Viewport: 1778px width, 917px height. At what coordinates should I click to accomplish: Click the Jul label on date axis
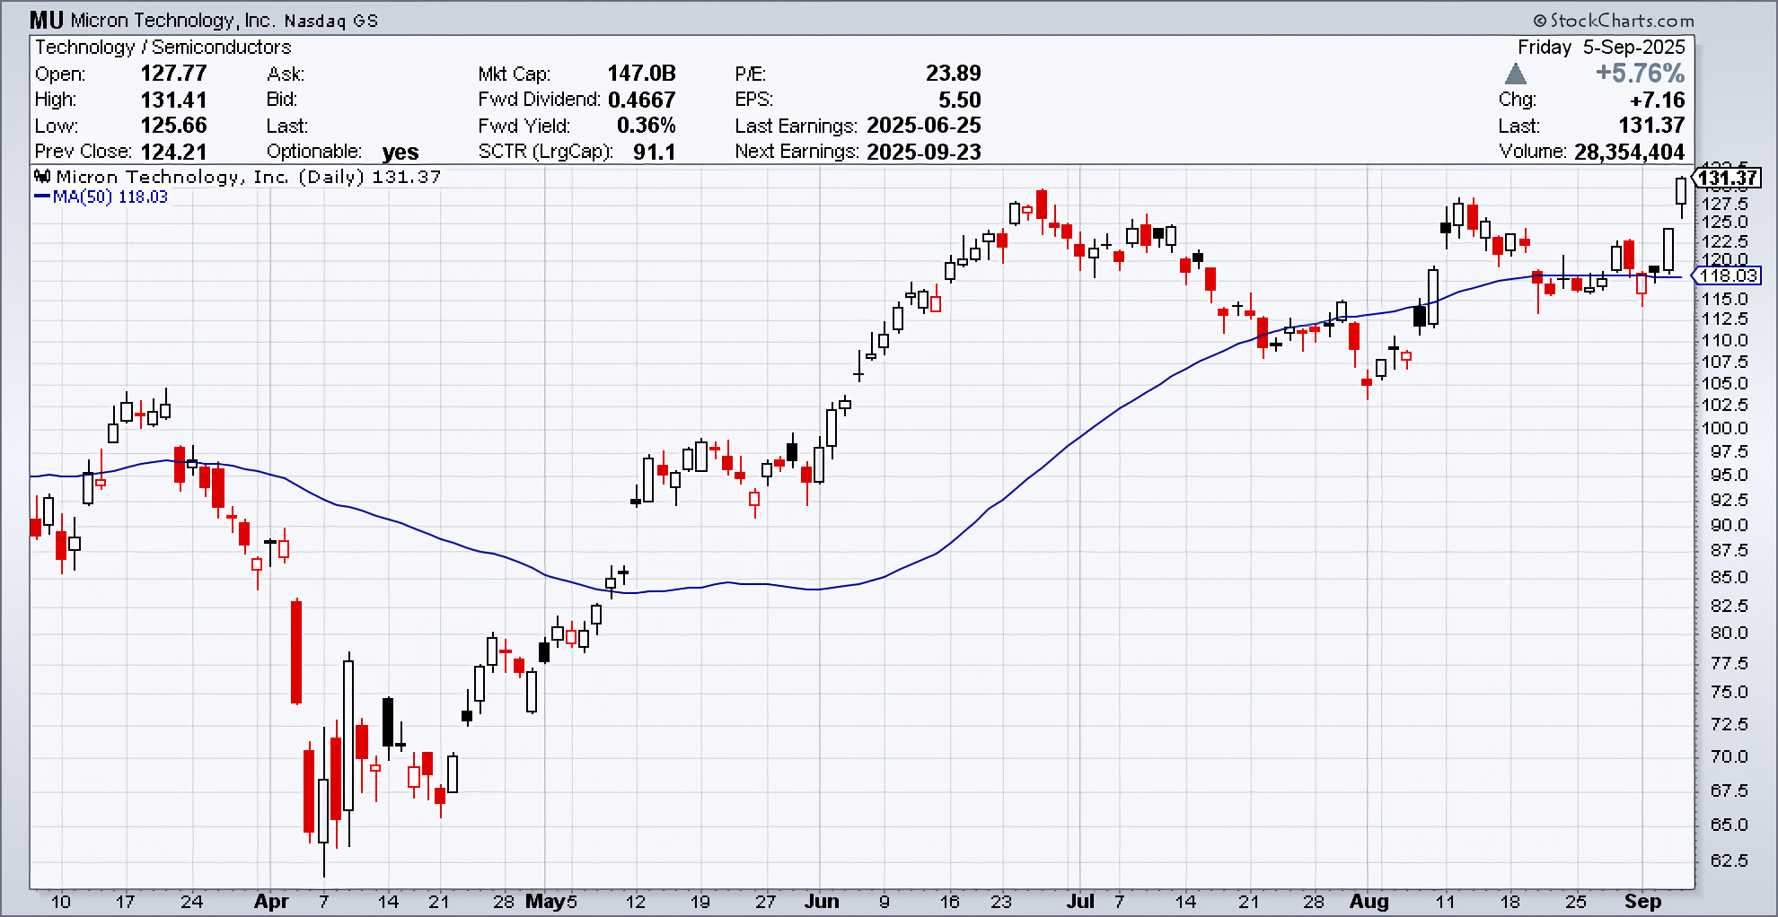pos(1082,902)
